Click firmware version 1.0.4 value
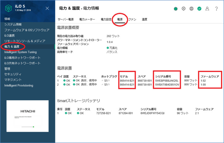Image resolution: width=224 pixels, height=143 pixels. coord(110,42)
